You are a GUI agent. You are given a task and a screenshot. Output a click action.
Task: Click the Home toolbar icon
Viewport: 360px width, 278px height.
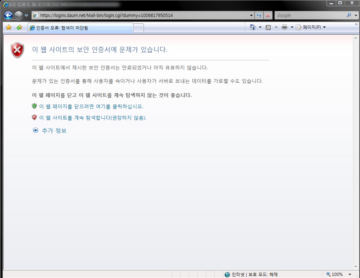(x=253, y=27)
